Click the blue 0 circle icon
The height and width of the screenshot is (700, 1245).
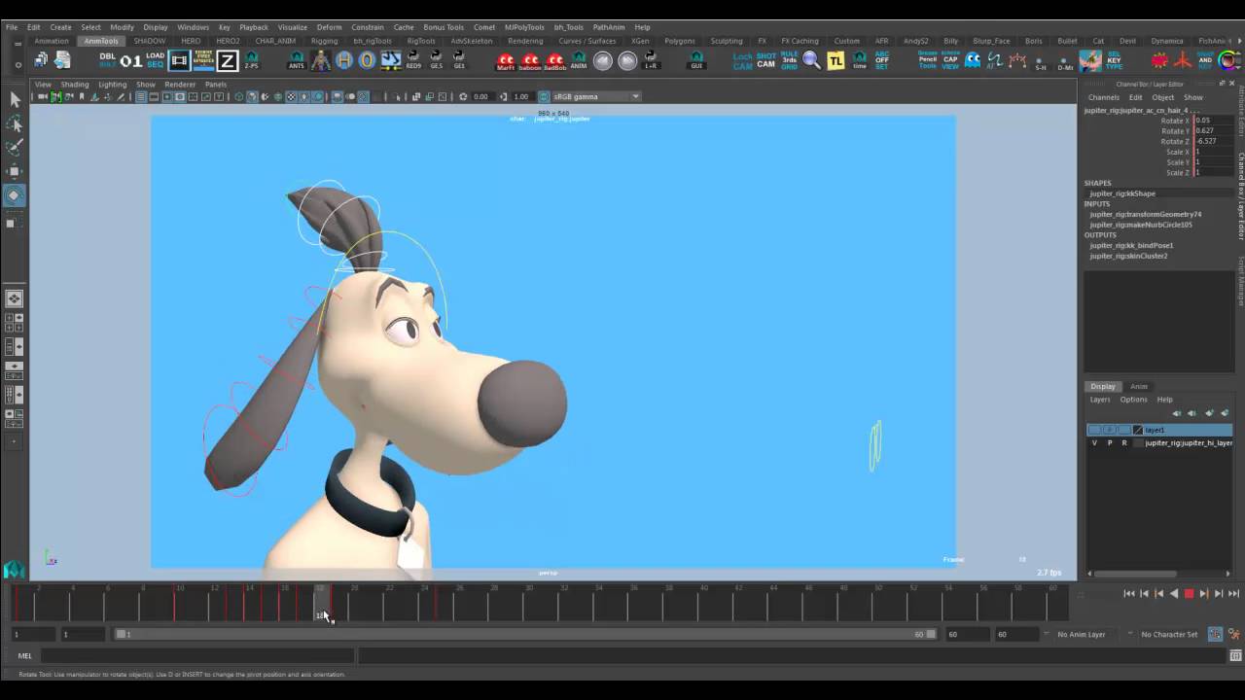coord(367,60)
